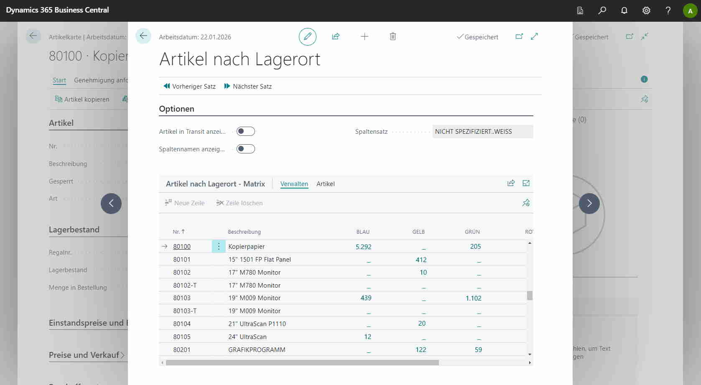This screenshot has width=701, height=385.
Task: Open the share icon in header
Action: pyautogui.click(x=336, y=37)
